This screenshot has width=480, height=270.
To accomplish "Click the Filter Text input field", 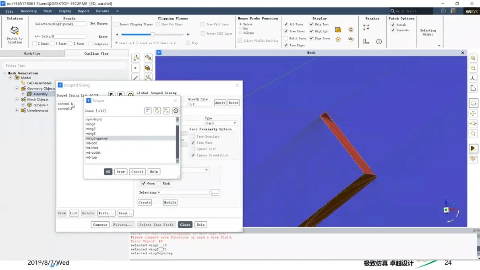I will point(64,66).
